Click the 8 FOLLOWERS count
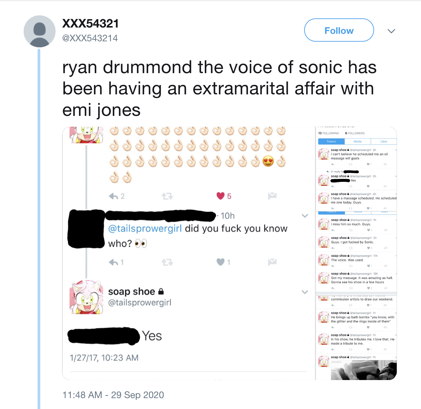The height and width of the screenshot is (409, 421). pyautogui.click(x=355, y=133)
